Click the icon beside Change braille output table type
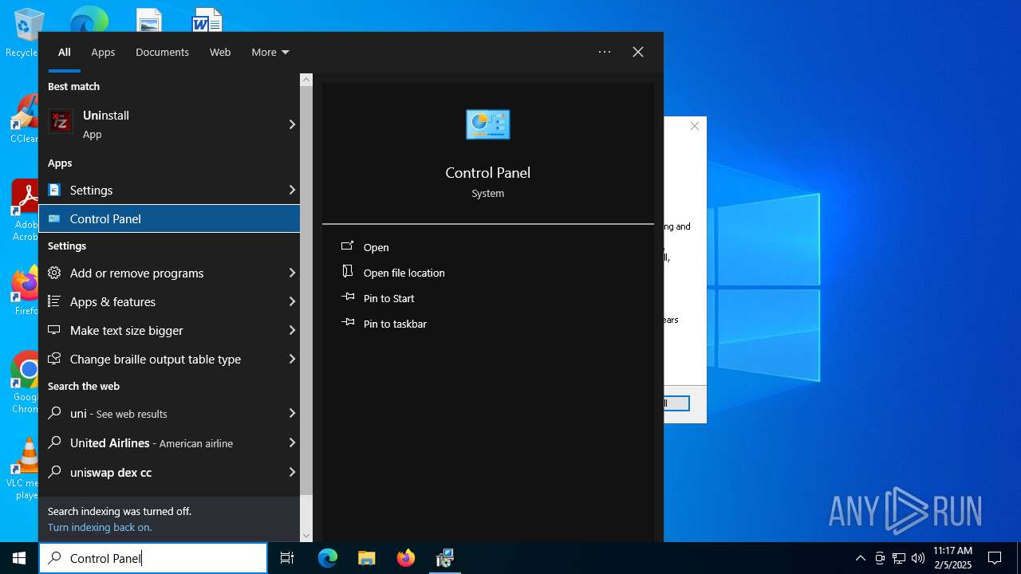 [54, 359]
